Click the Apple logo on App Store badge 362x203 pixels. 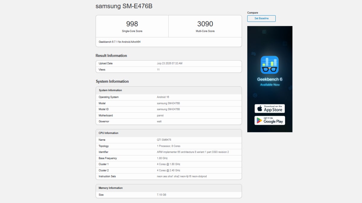260,109
